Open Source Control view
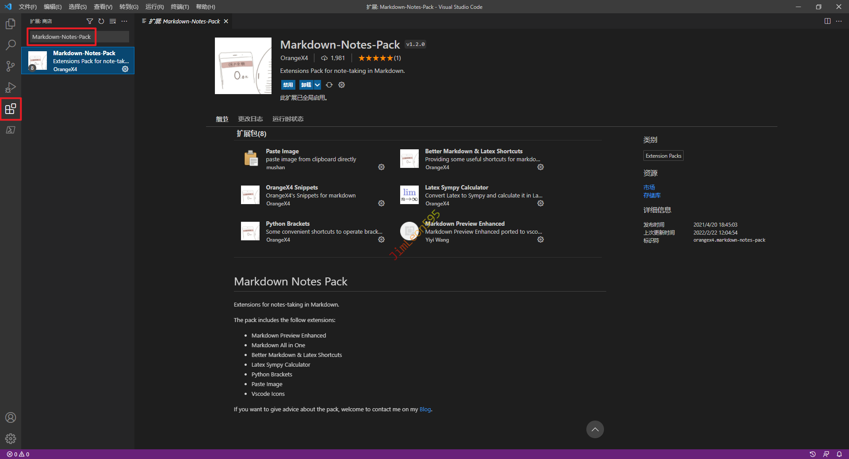This screenshot has width=849, height=459. [11, 66]
